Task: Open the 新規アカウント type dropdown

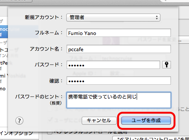Action: tap(113, 17)
